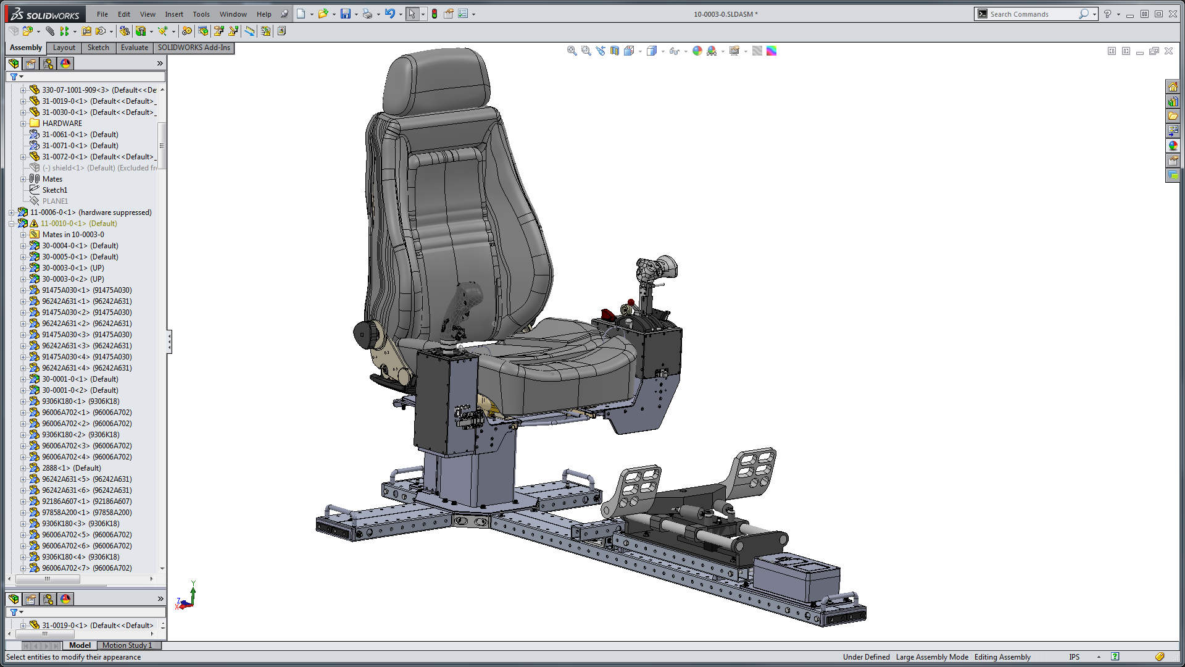Click Reference Geometry tool
1185x667 pixels.
tap(162, 31)
